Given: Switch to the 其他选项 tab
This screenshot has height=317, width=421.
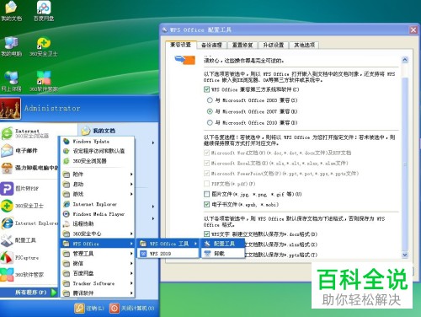Looking at the screenshot, I should pos(304,45).
